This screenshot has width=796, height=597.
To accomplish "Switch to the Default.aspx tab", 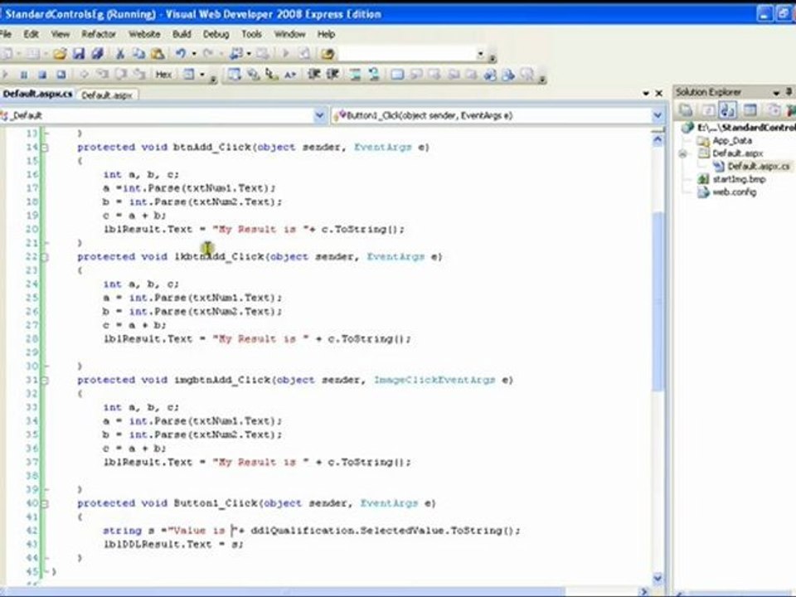I will click(107, 95).
